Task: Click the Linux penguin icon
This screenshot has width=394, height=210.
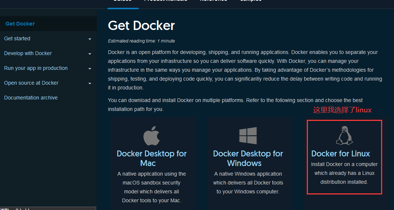Action: click(x=344, y=136)
